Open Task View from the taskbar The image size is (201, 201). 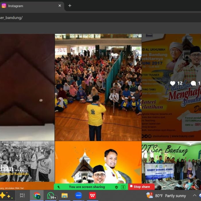pyautogui.click(x=22, y=196)
